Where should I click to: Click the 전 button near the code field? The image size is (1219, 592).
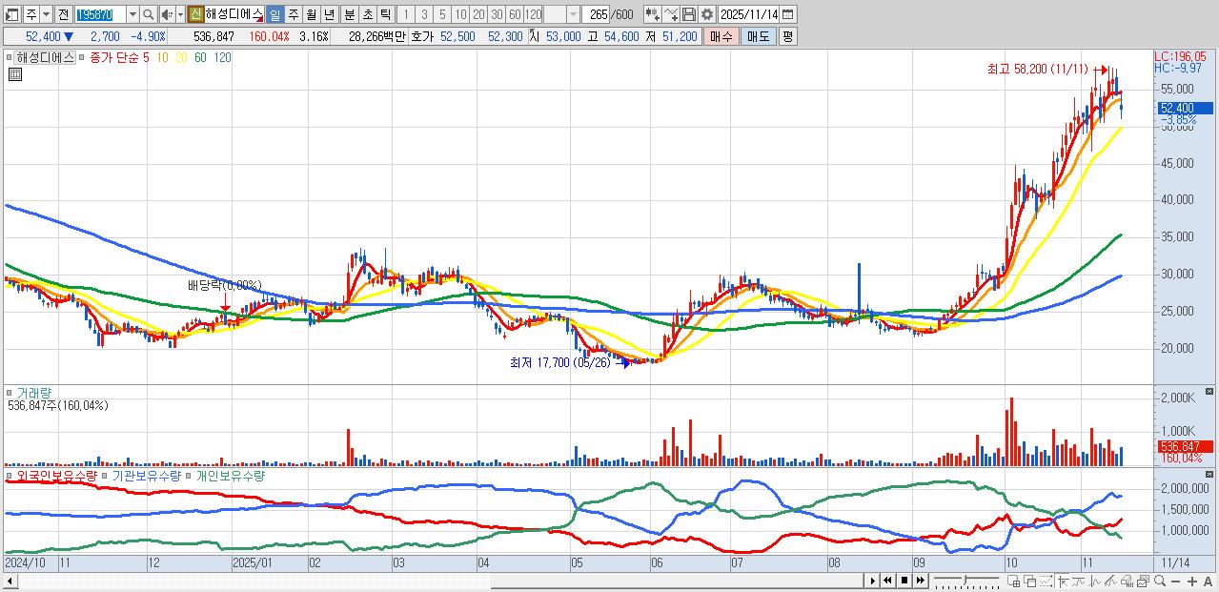(63, 14)
